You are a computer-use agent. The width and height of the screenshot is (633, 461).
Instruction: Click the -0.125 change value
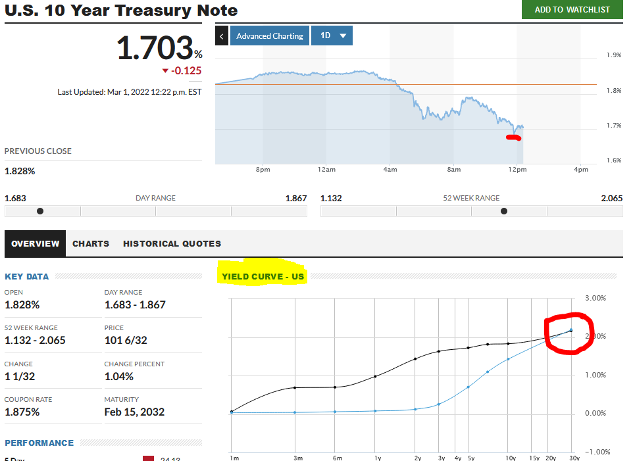pyautogui.click(x=186, y=70)
